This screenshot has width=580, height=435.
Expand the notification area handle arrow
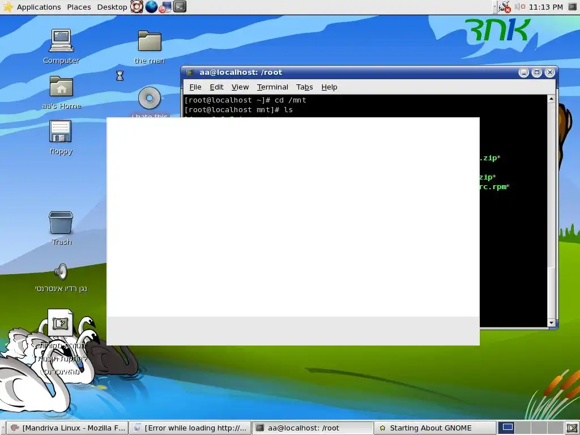tap(494, 7)
